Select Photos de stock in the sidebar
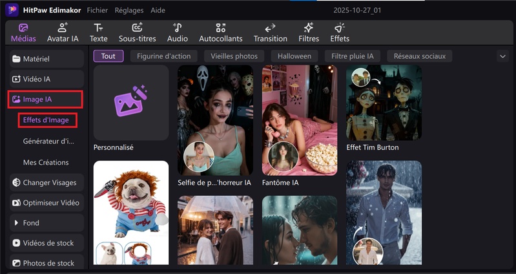516x274 pixels. click(x=46, y=263)
